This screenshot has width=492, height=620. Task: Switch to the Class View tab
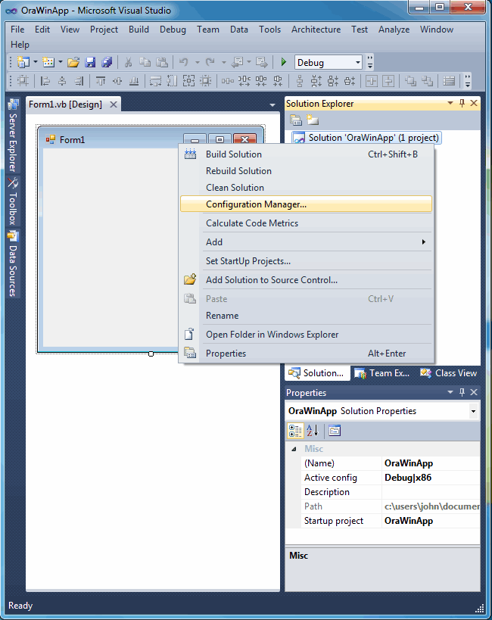click(x=449, y=373)
